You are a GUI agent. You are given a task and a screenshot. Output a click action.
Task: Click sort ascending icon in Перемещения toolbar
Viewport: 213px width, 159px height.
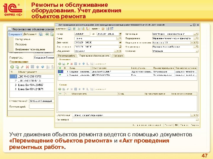tap(48, 67)
